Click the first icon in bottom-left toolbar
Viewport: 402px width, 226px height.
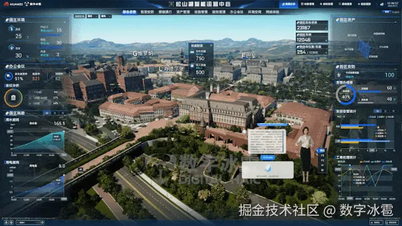[6, 222]
